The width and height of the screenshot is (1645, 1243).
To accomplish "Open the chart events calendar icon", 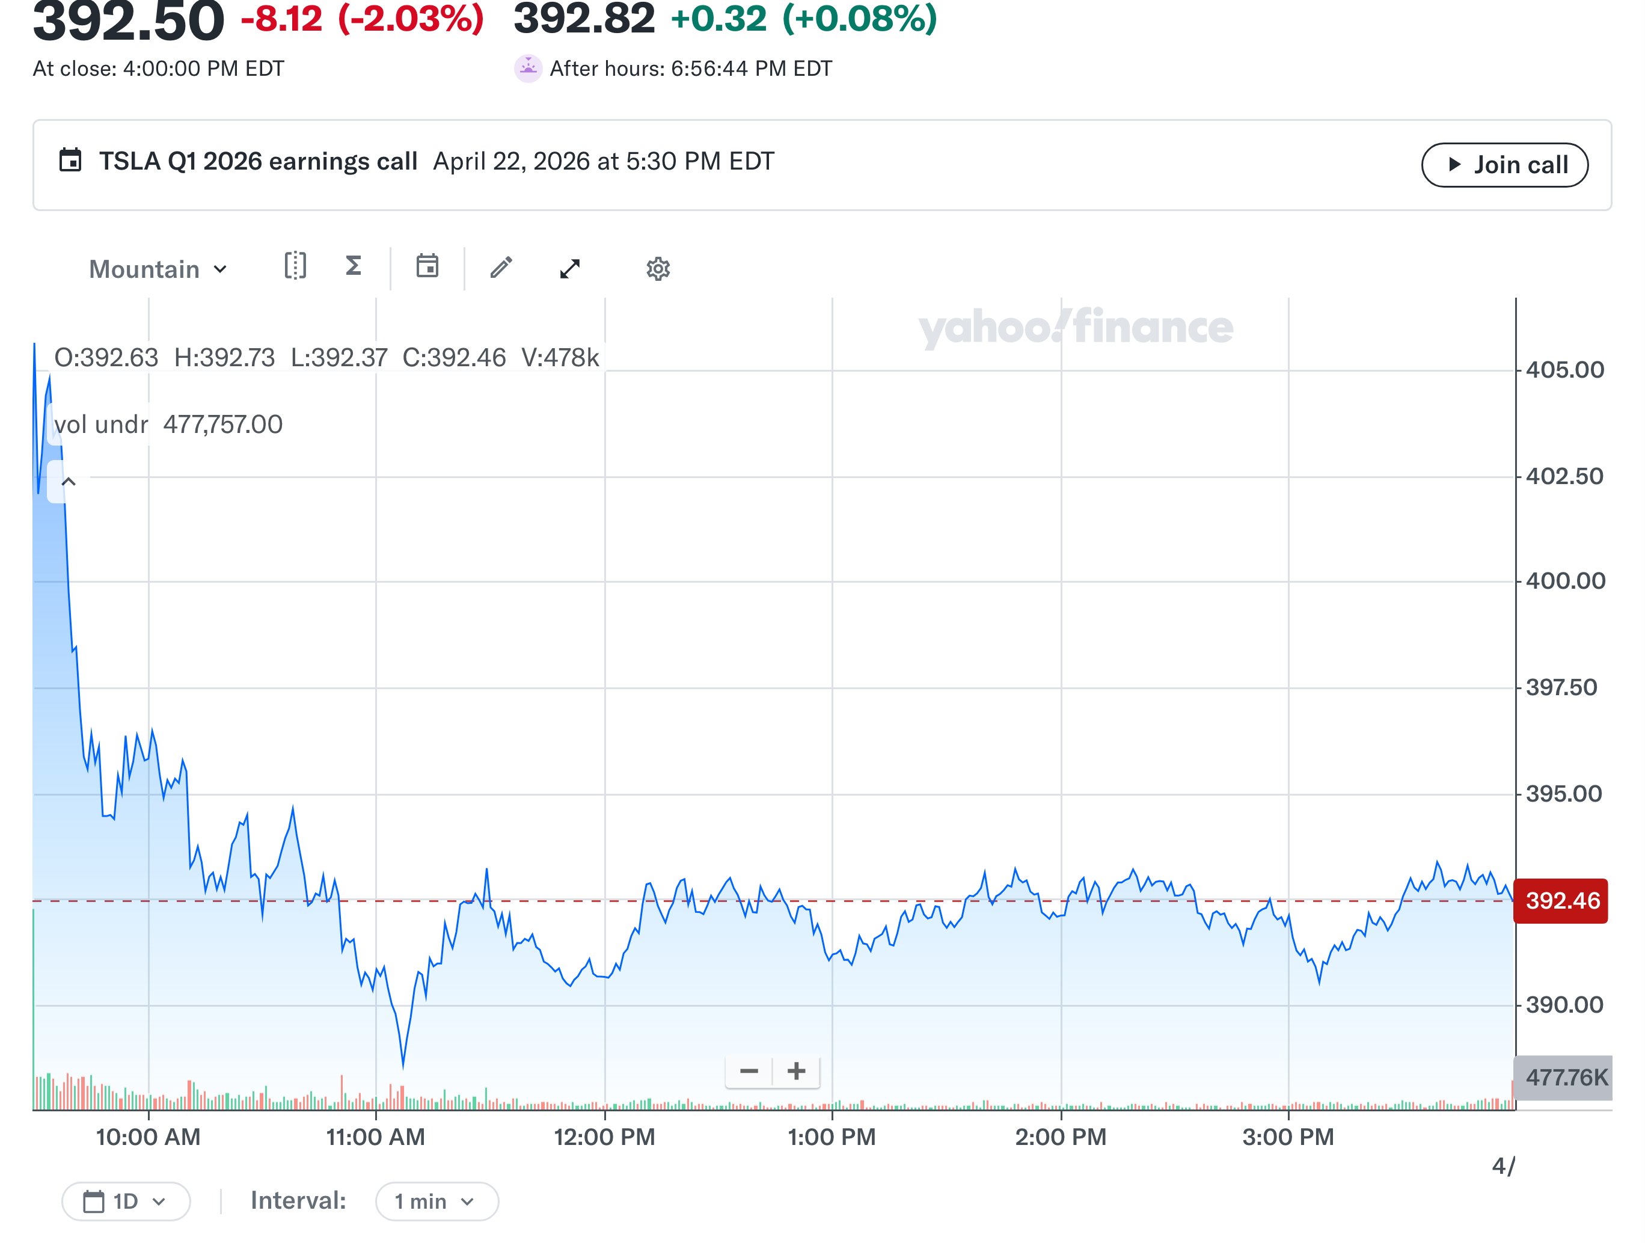I will point(427,268).
